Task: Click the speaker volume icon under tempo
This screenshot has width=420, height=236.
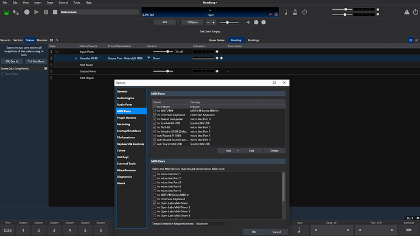Action: pos(248,23)
